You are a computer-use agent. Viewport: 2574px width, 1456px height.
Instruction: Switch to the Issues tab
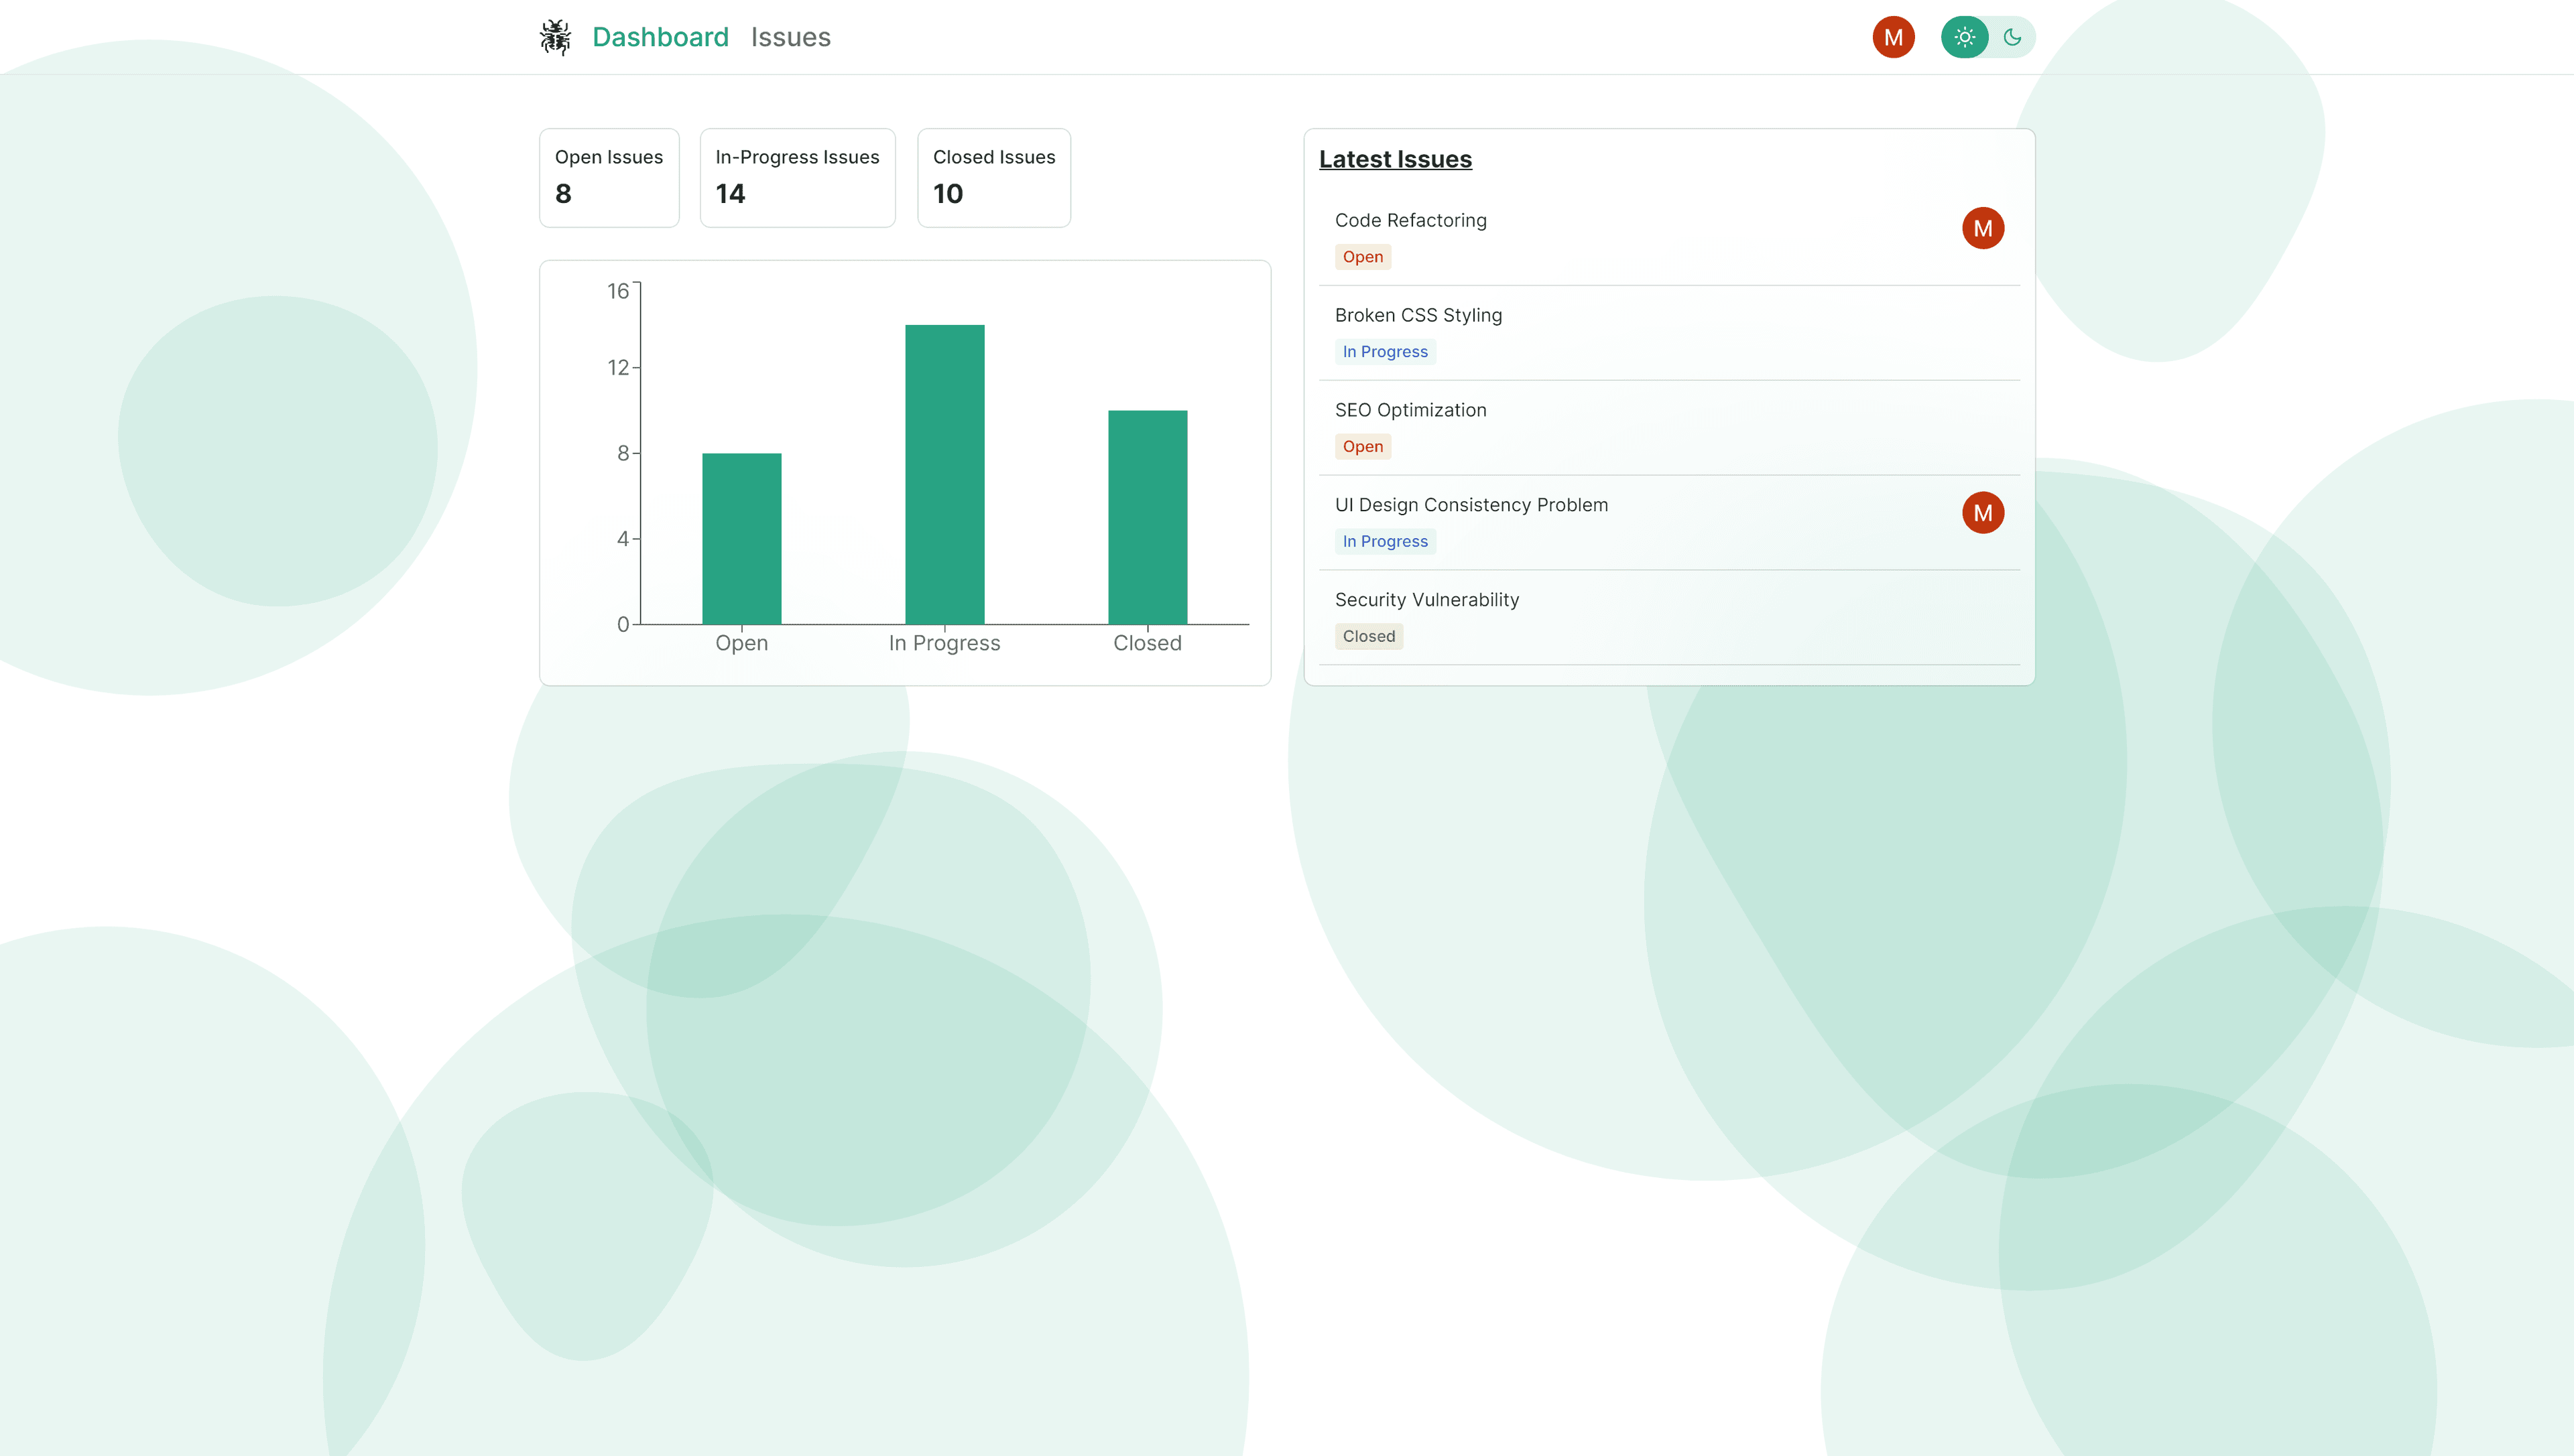click(x=792, y=36)
